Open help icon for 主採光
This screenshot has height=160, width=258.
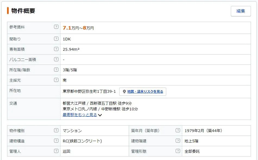56,80
